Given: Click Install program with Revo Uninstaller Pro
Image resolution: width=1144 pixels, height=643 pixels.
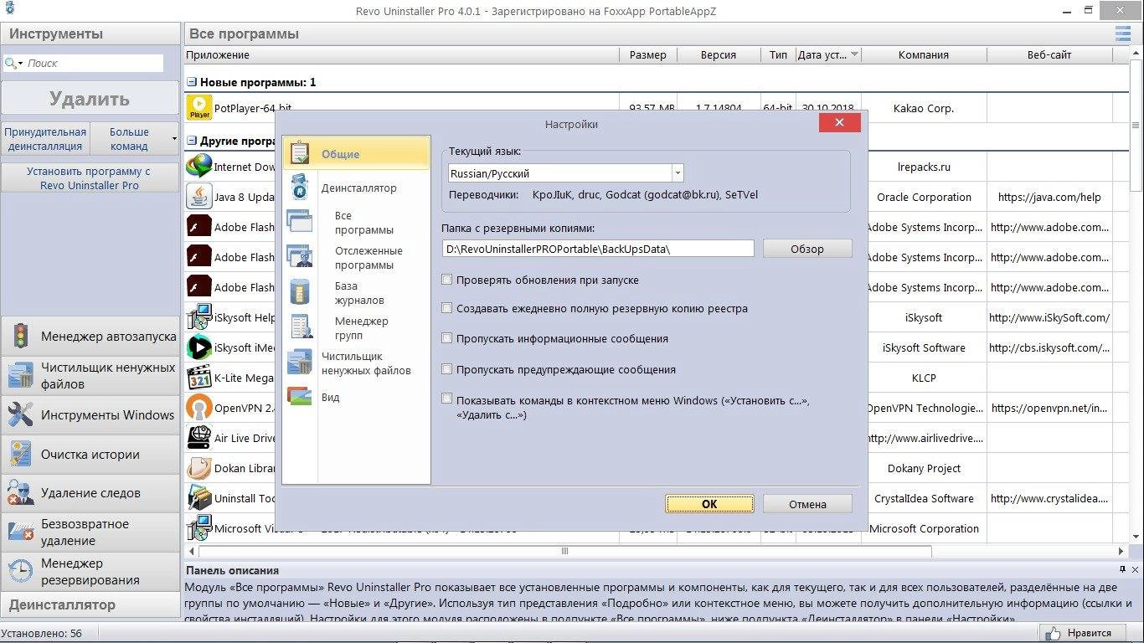Looking at the screenshot, I should coord(89,178).
